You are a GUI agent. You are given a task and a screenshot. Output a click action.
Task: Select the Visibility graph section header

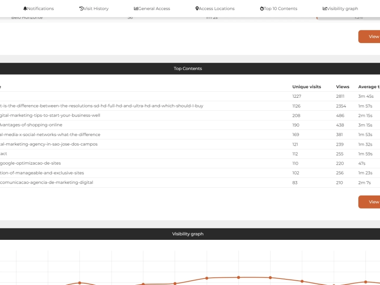tap(187, 234)
